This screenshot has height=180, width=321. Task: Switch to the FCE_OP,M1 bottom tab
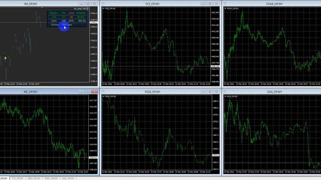(x=18, y=178)
